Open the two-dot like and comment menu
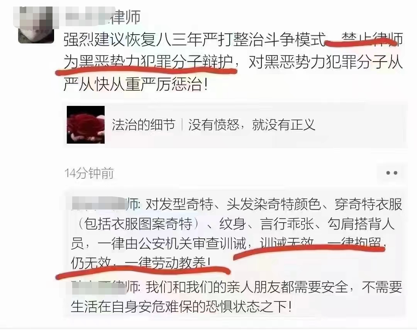Image resolution: width=417 pixels, height=330 pixels. [392, 173]
